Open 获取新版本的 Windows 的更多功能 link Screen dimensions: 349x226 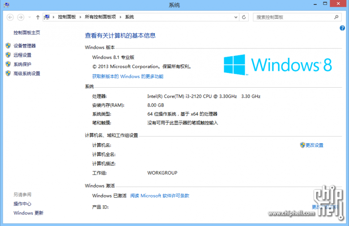[x=128, y=77]
